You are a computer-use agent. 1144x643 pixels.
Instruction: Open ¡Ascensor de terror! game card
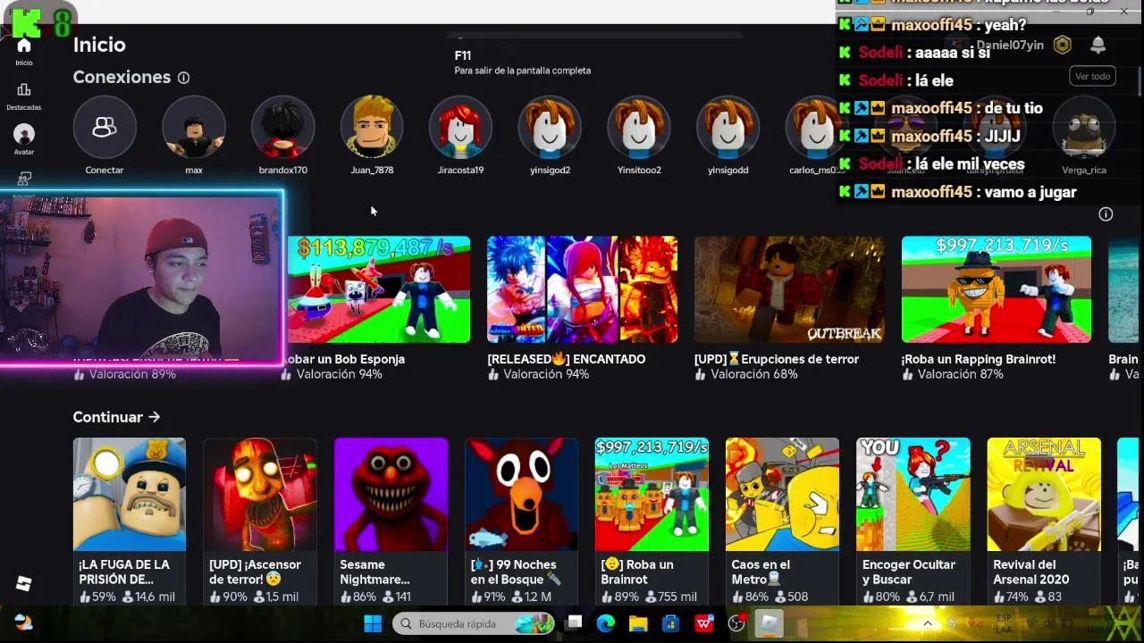pyautogui.click(x=260, y=522)
